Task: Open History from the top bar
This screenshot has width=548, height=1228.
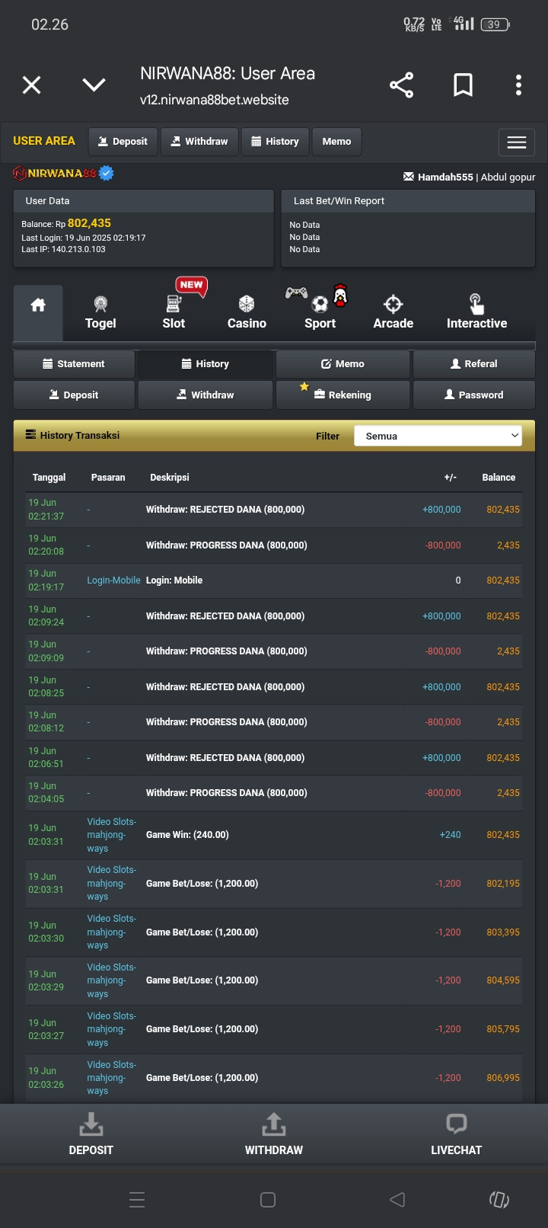Action: pos(275,142)
